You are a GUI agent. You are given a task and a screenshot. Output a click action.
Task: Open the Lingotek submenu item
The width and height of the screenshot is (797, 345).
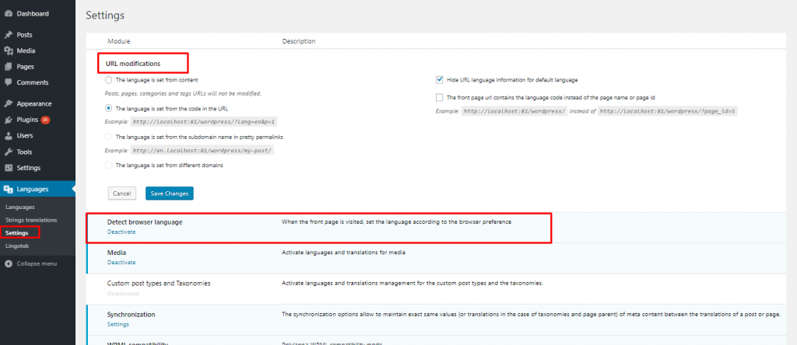click(17, 246)
